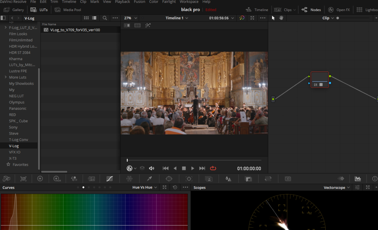Open the Motion Effects palette
Image resolution: width=378 pixels, height=230 pixels.
coord(92,179)
